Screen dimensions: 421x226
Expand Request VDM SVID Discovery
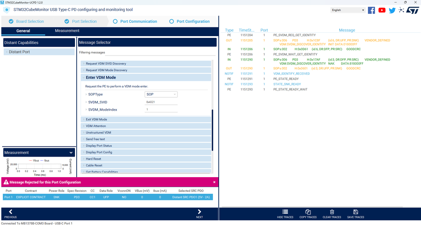146,64
